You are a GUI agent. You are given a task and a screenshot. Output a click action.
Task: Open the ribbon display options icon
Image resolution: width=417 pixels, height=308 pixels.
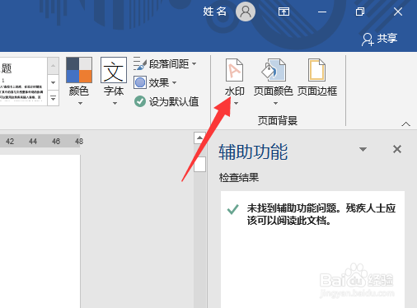pos(283,12)
